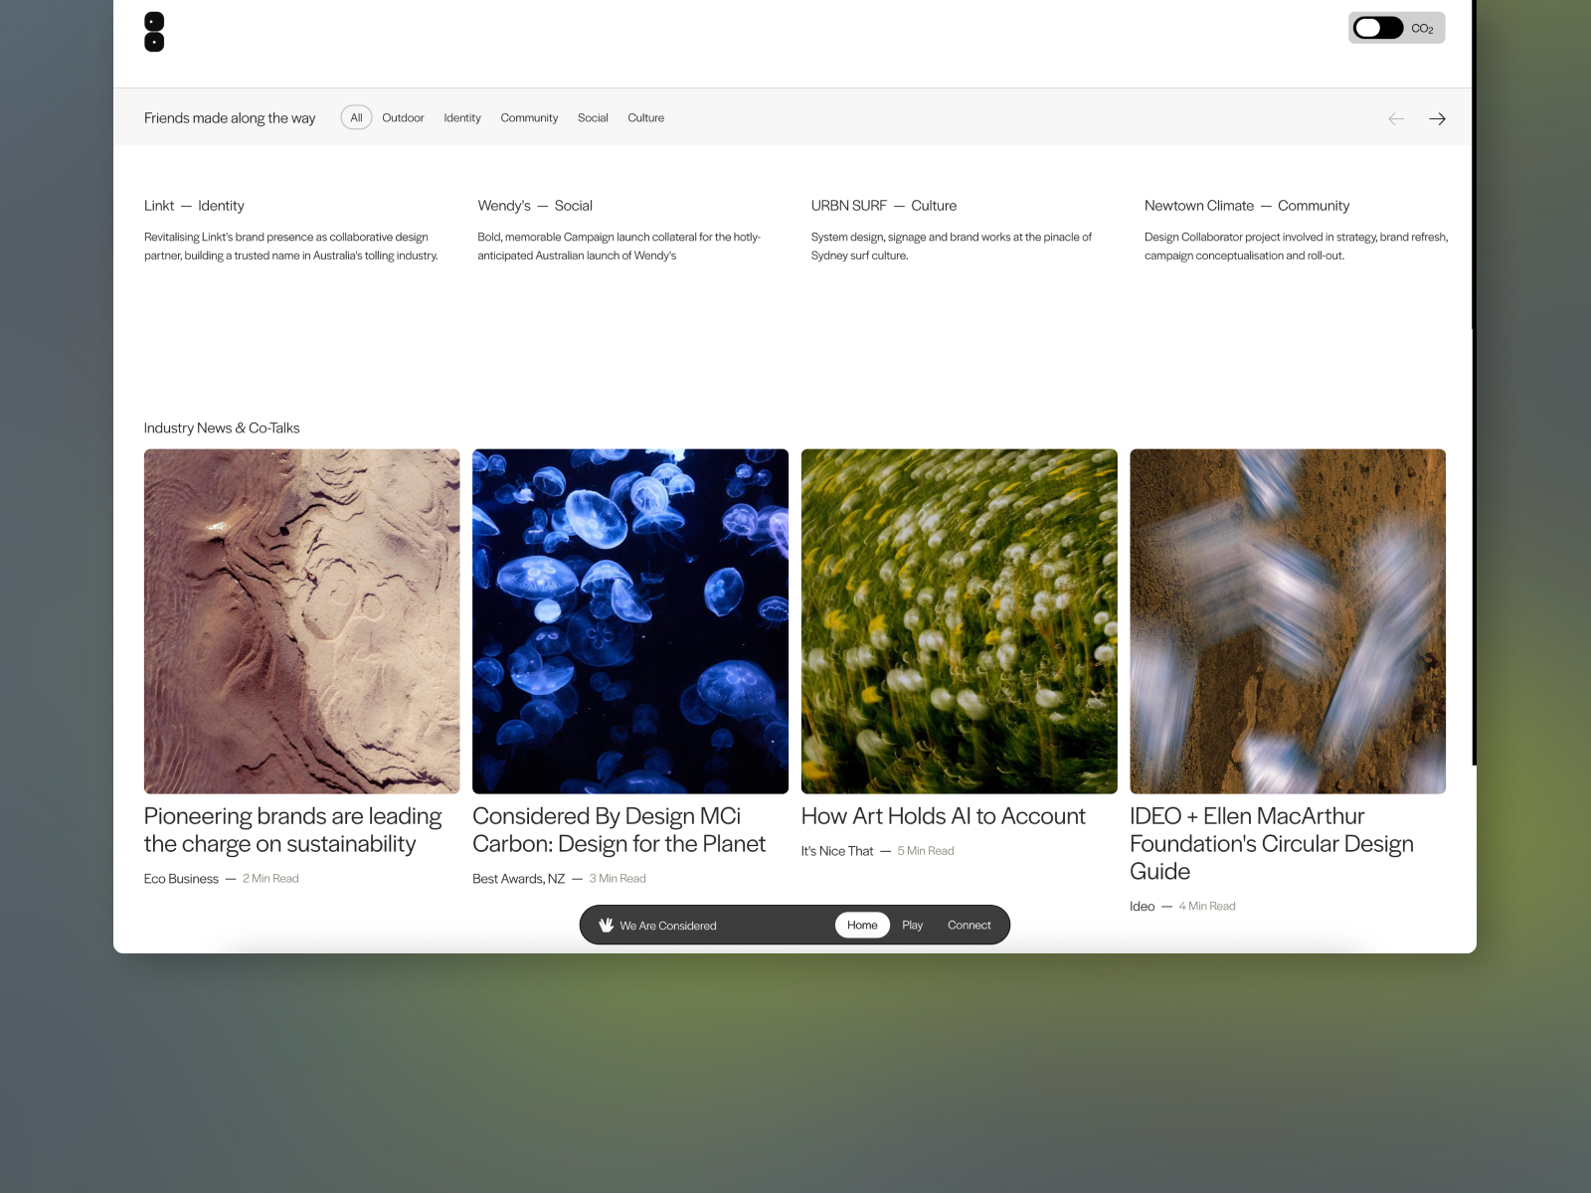1591x1193 pixels.
Task: Go to previous projects with left arrow
Action: click(x=1396, y=118)
